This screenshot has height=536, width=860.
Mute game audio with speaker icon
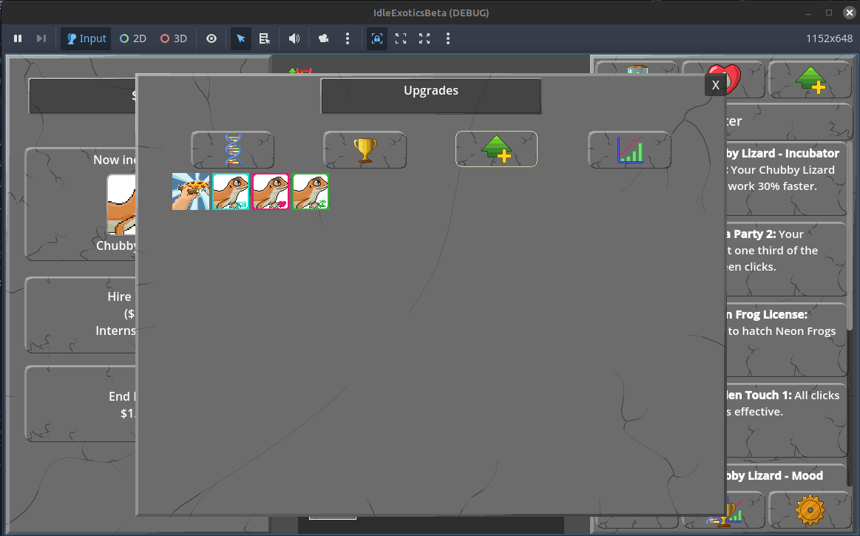click(294, 38)
